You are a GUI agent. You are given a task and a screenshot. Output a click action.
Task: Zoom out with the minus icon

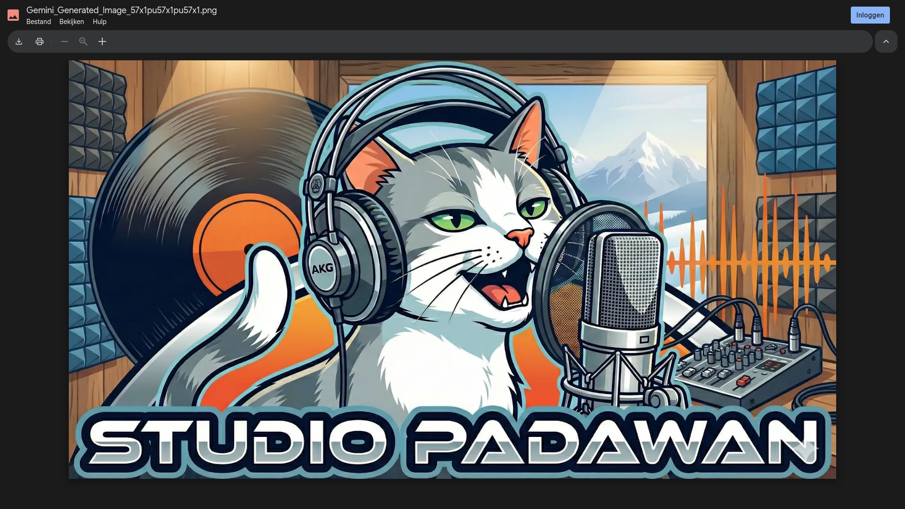click(x=65, y=41)
